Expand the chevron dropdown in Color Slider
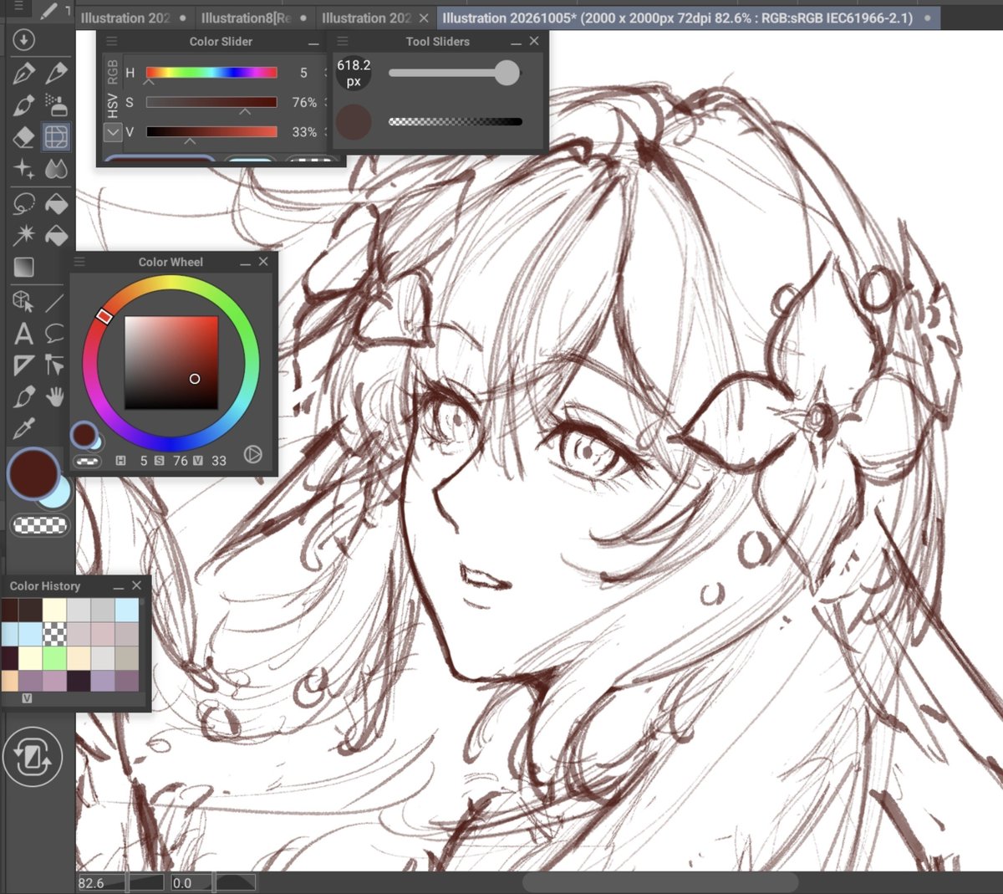Screen dimensions: 1003x894 coord(113,132)
